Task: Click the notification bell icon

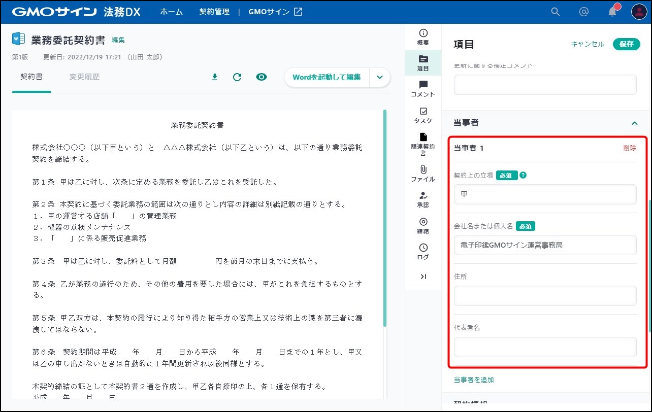Action: [612, 12]
